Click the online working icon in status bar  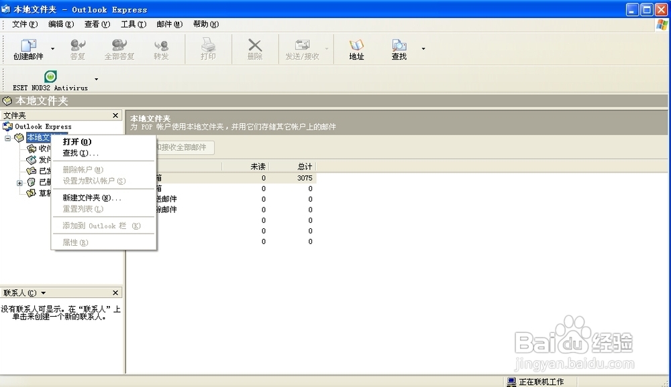coord(510,381)
